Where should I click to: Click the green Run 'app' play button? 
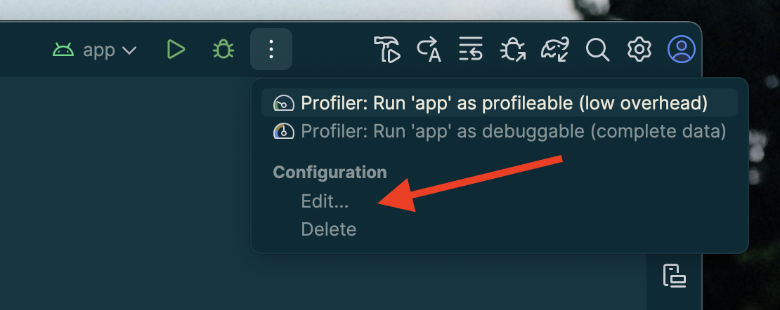(176, 50)
